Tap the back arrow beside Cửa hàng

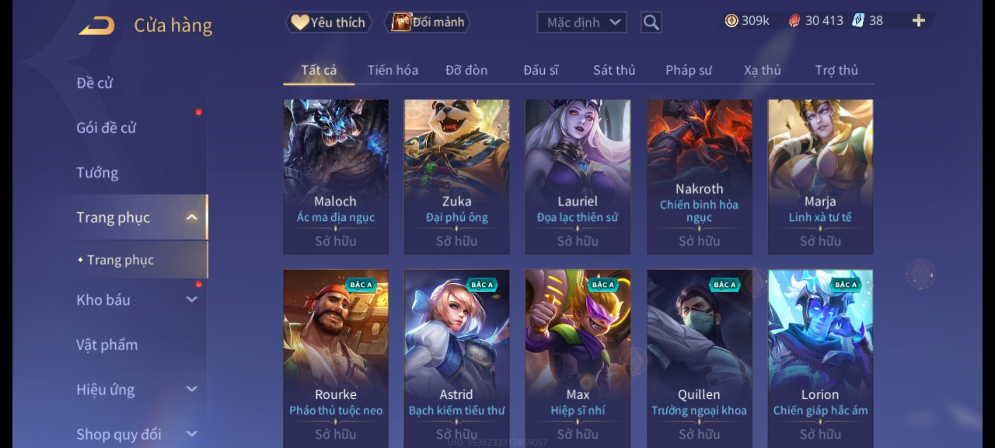click(96, 26)
